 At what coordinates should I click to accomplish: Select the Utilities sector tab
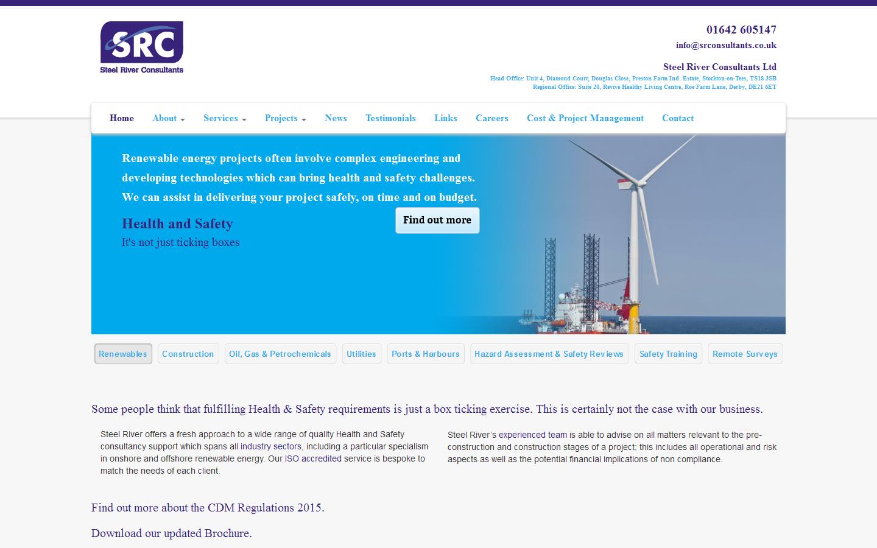362,354
